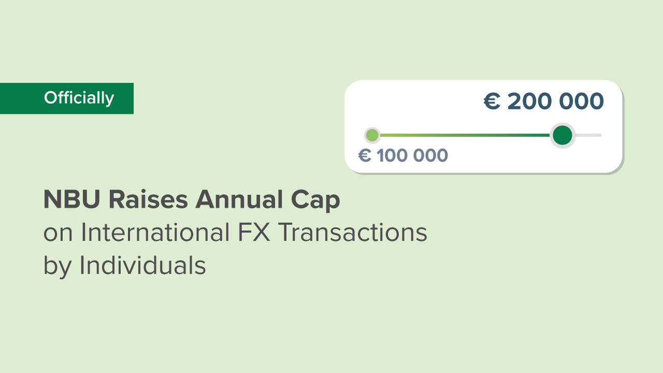Click the word Individuals
This screenshot has height=373, width=663.
click(142, 265)
